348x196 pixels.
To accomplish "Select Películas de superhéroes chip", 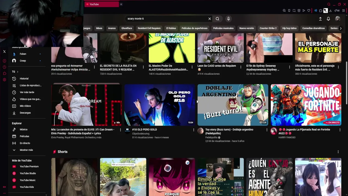I will [x=194, y=28].
